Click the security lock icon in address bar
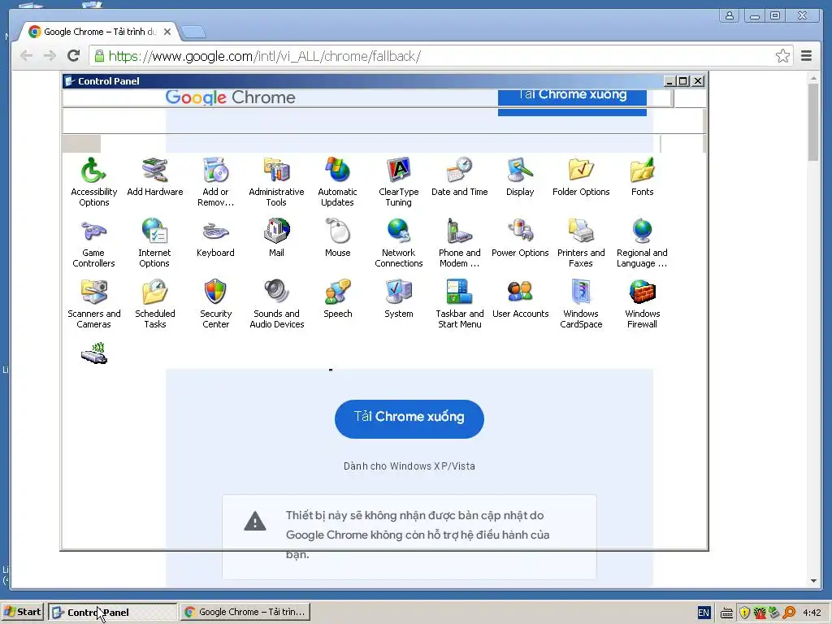 [x=98, y=56]
